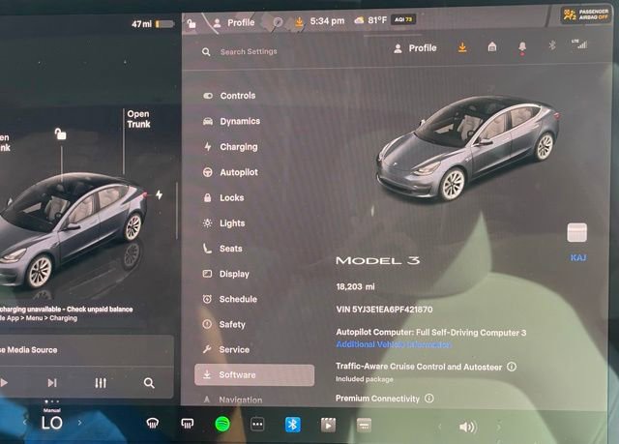Tap info icon next to Autosteer
Screen dimensions: 619x444
pyautogui.click(x=512, y=367)
